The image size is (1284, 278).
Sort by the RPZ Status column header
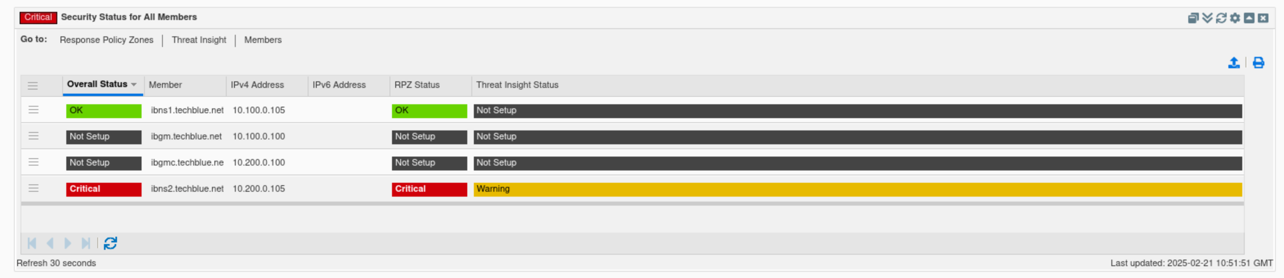[417, 85]
